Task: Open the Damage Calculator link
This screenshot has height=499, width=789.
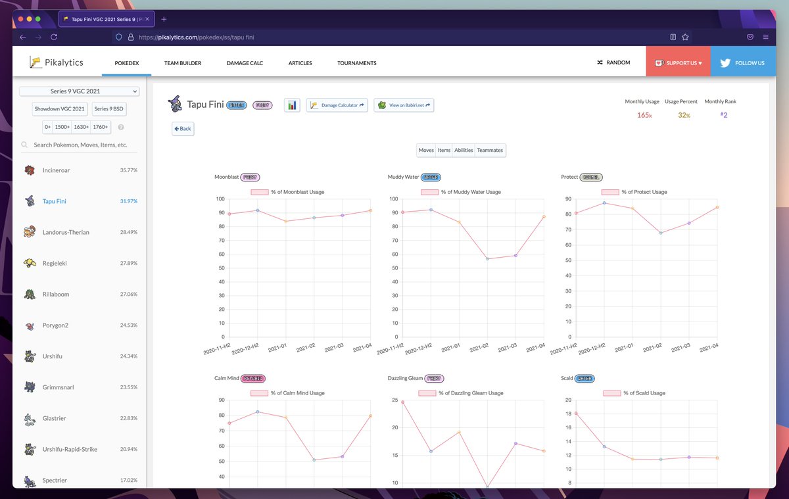Action: tap(337, 105)
